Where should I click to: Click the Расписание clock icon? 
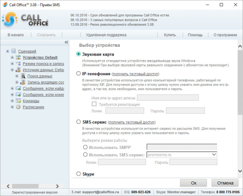[18, 107]
